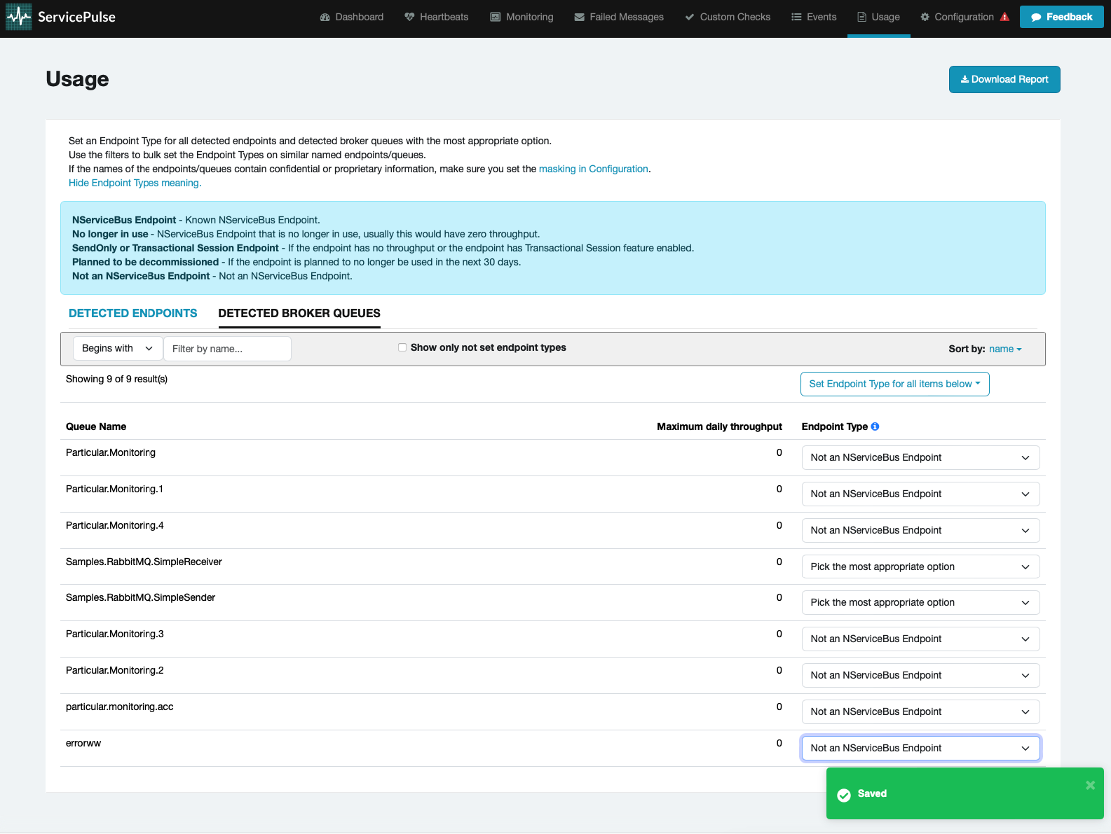Open endpoint type dropdown for Particular.Monitorirg
Image resolution: width=1111 pixels, height=834 pixels.
(x=920, y=457)
